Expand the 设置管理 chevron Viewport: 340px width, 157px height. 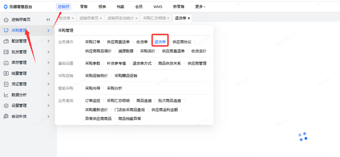click(x=48, y=106)
